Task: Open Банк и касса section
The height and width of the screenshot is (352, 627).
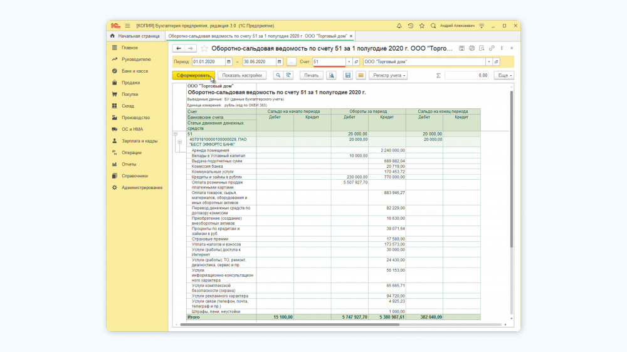Action: [x=135, y=71]
